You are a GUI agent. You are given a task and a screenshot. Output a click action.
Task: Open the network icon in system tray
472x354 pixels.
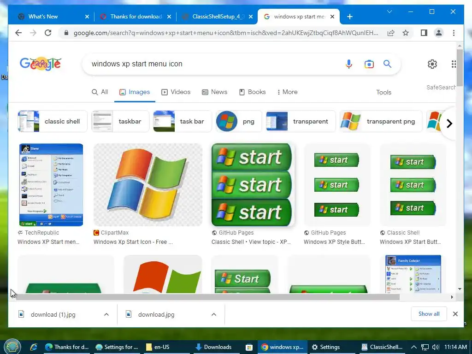click(x=425, y=347)
